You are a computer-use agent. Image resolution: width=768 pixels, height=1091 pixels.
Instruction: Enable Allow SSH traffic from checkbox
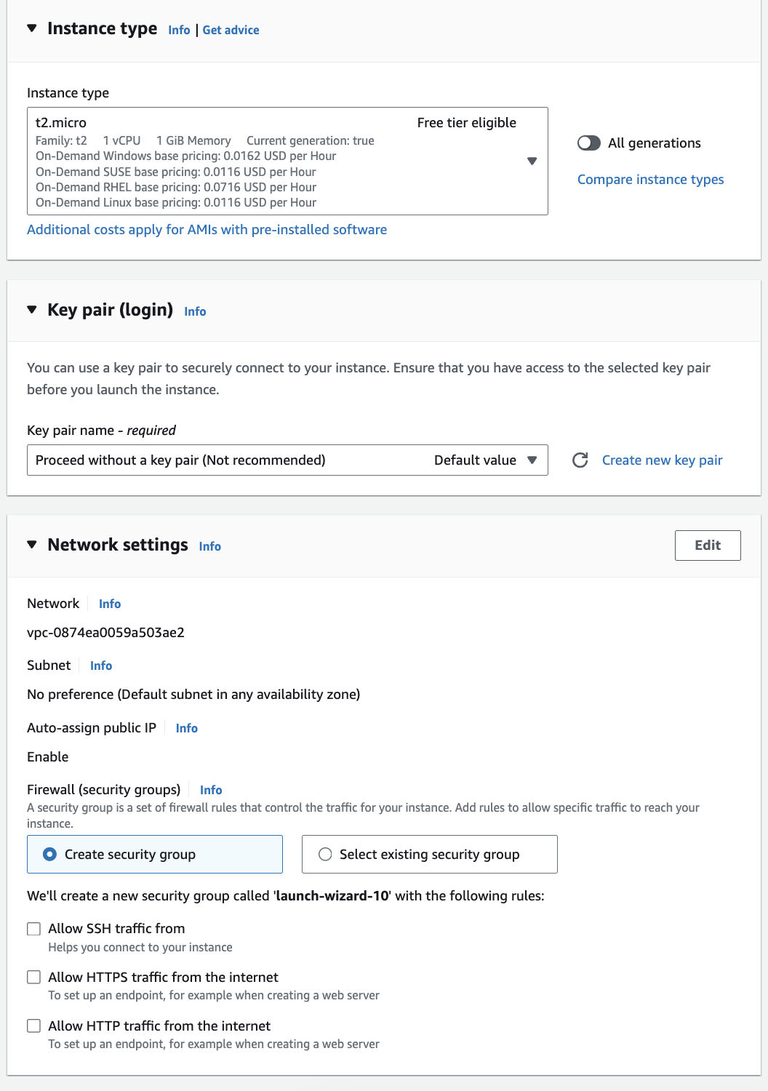point(34,929)
